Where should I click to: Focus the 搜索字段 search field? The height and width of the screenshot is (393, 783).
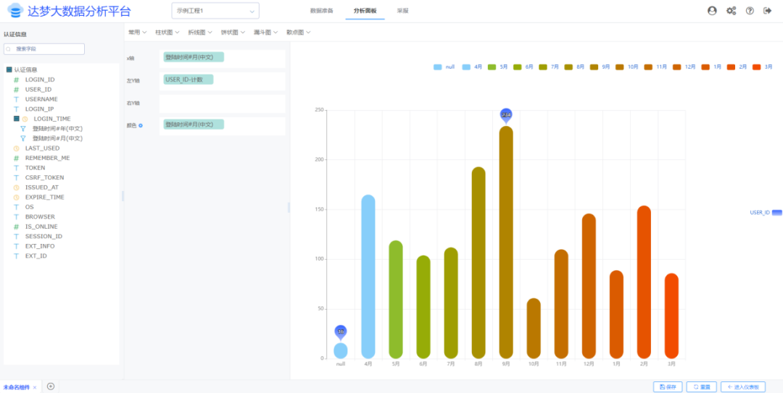point(44,49)
